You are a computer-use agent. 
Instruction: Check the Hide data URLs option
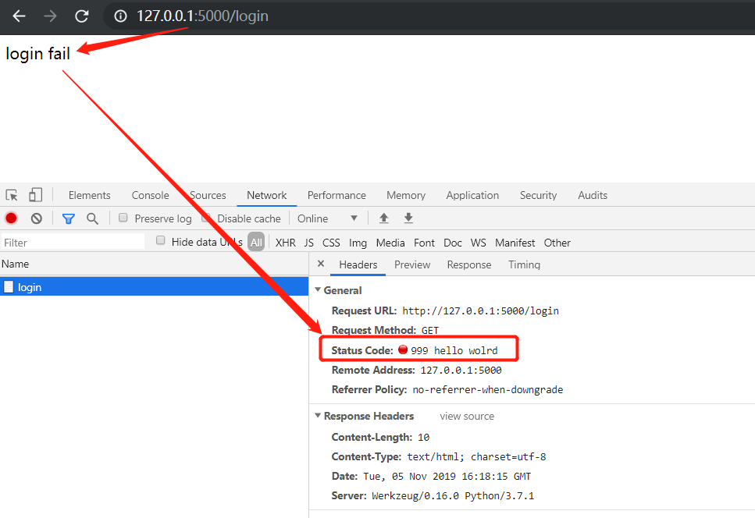pyautogui.click(x=160, y=241)
